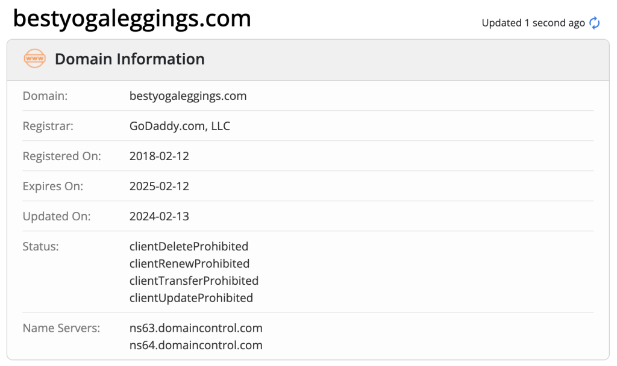Click the Domain value bestyogaleggings.com
Screen dimensions: 617x366
188,96
